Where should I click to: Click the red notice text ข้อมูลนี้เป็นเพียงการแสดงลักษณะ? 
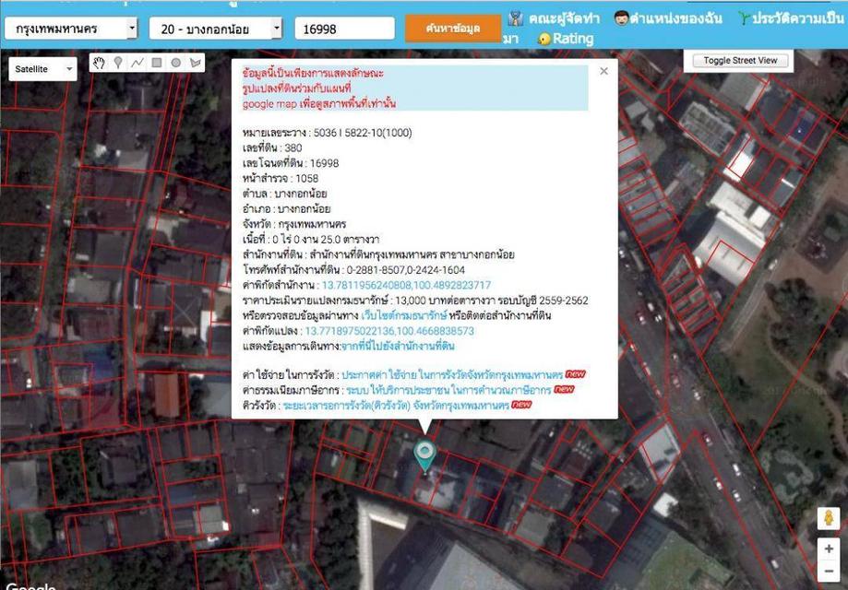(313, 73)
